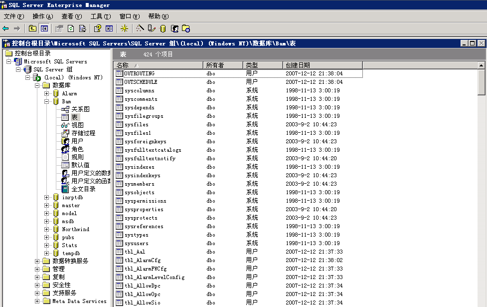Collapse the Microsoft SQL Servers node
Viewport: 487px width, 307px height.
coord(8,61)
